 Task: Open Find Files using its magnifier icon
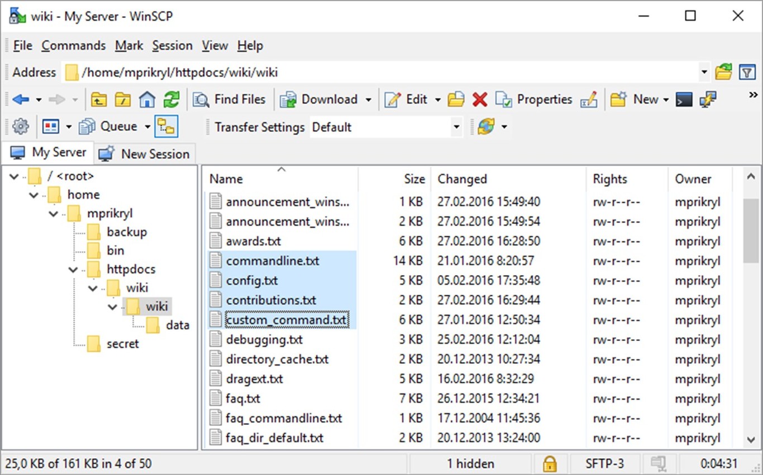[x=201, y=99]
